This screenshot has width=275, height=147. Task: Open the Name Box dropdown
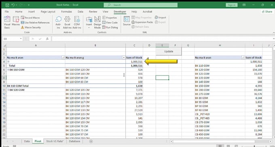coord(21,39)
